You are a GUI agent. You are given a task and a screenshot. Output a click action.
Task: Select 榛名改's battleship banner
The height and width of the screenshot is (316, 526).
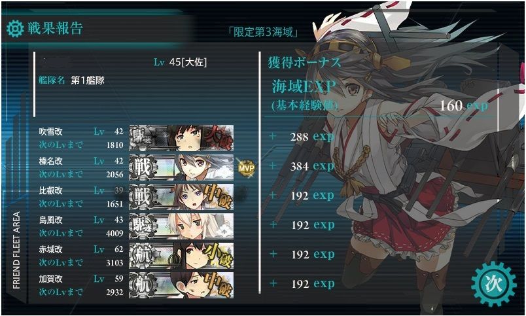tap(181, 167)
